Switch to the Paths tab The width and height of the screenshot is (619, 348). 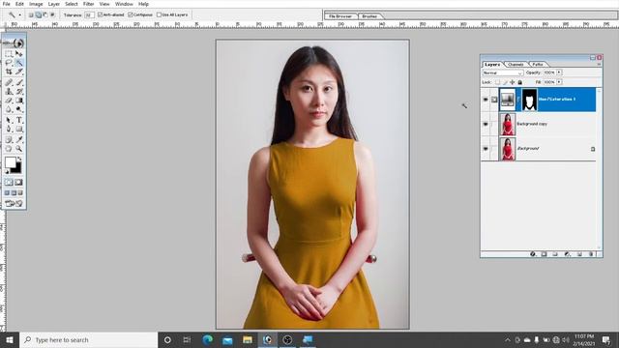538,64
